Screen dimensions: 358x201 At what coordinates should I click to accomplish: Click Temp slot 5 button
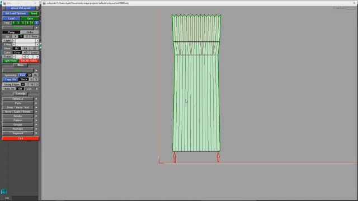(32, 23)
